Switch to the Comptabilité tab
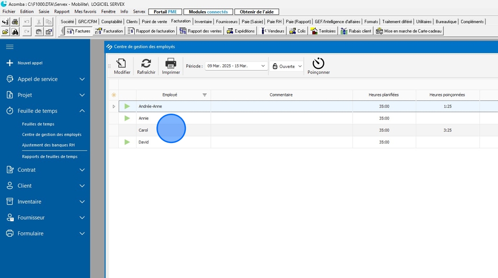 112,22
